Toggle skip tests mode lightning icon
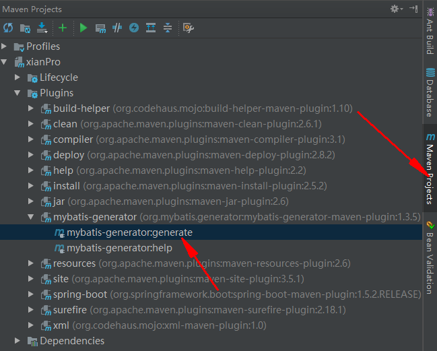The image size is (437, 351). 134,28
